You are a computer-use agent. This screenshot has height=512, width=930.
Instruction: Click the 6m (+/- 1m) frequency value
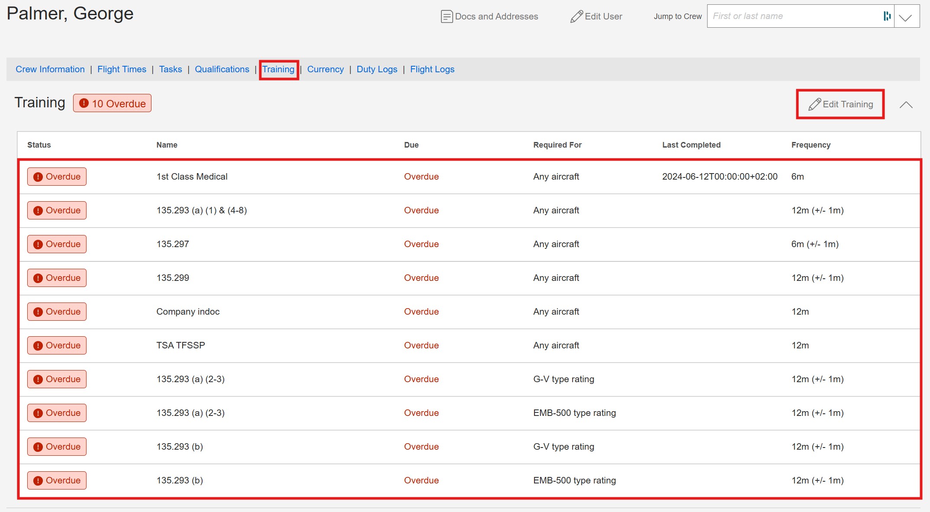(x=815, y=244)
